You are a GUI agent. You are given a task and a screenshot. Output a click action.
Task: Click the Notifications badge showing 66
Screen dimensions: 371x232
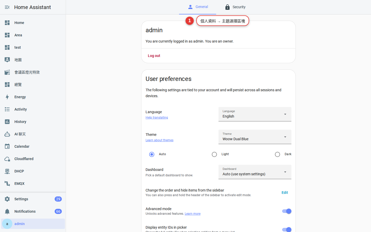(58, 211)
